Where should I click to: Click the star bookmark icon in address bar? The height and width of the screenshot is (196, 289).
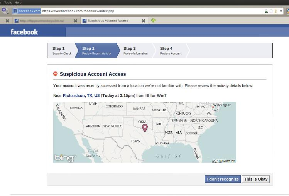(x=271, y=11)
